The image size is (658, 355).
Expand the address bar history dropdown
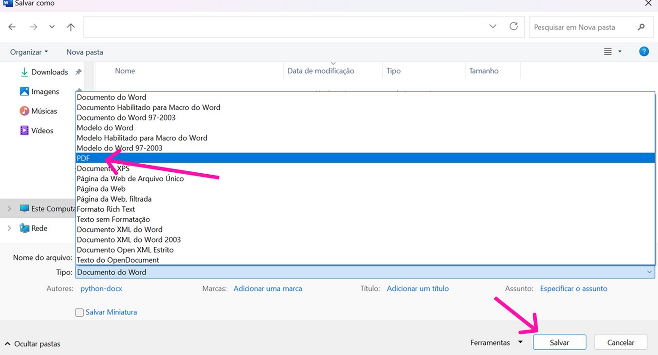(x=493, y=27)
